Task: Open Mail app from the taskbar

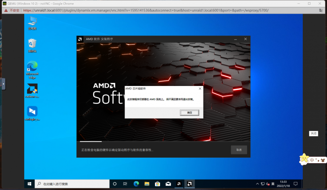Action: (168, 184)
